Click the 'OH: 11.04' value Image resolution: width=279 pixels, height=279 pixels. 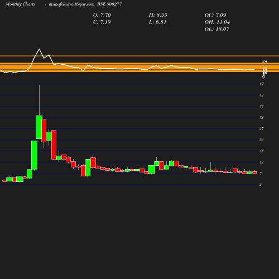pyautogui.click(x=217, y=22)
